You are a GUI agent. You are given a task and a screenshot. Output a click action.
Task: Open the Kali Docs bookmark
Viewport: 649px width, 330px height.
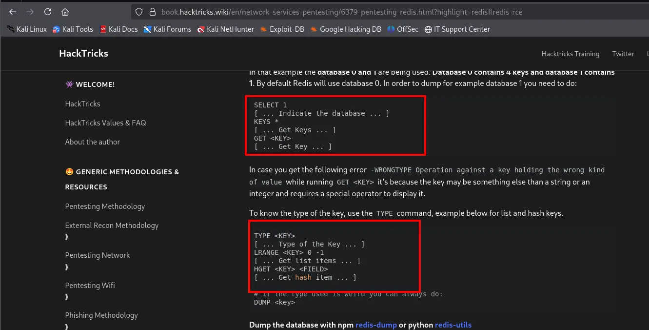[118, 29]
